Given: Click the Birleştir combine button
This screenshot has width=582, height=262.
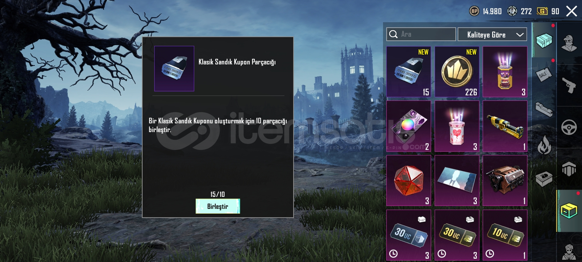Looking at the screenshot, I should [218, 206].
